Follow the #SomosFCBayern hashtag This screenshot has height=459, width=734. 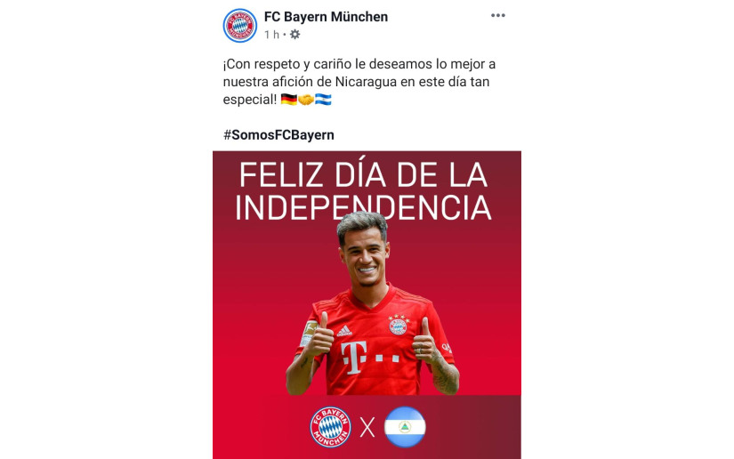click(278, 134)
